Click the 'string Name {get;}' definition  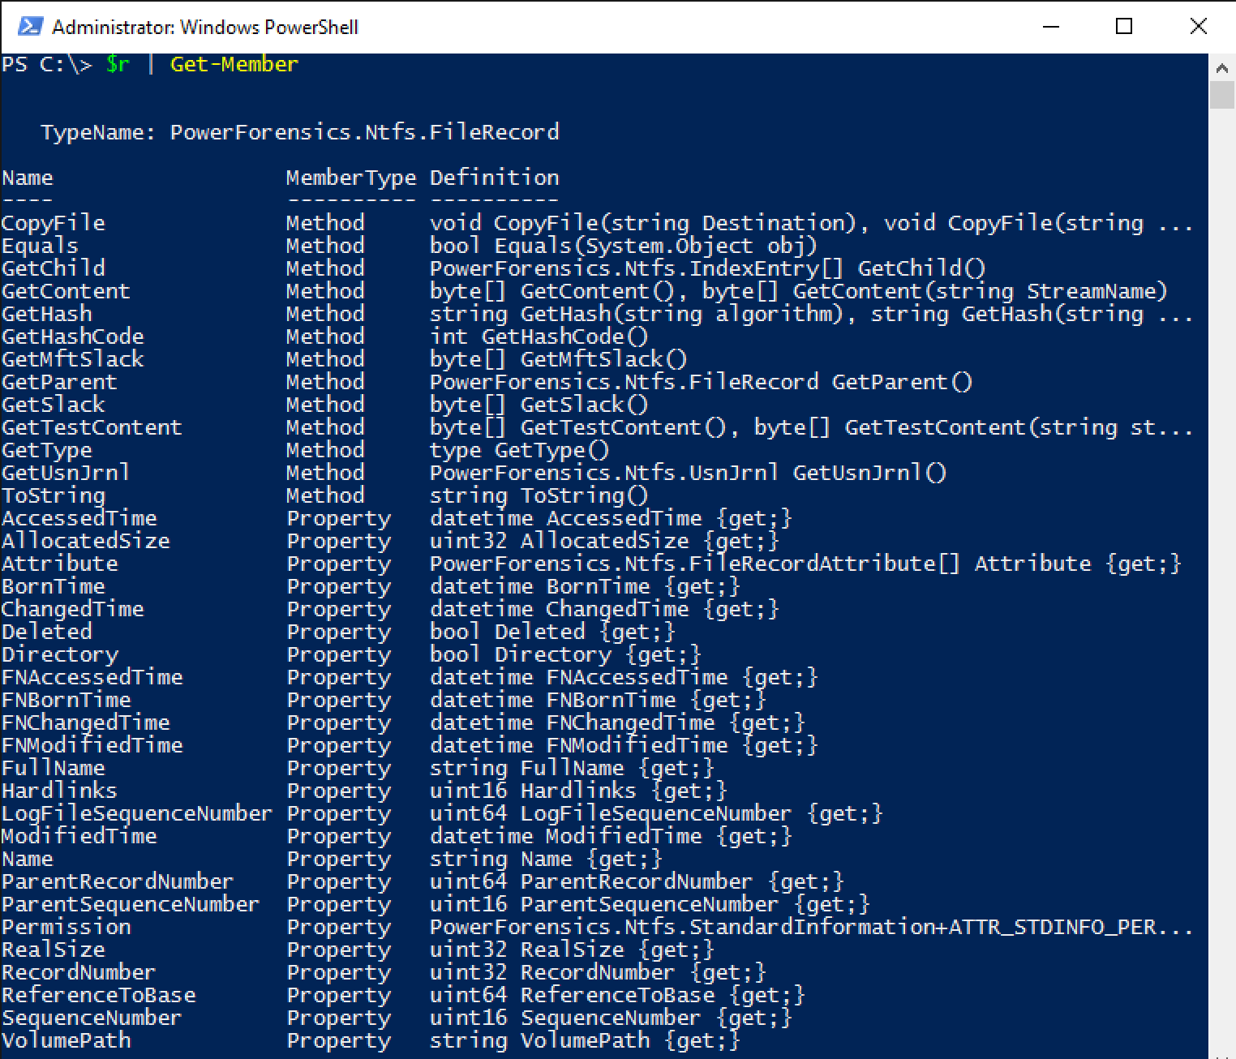pos(546,859)
